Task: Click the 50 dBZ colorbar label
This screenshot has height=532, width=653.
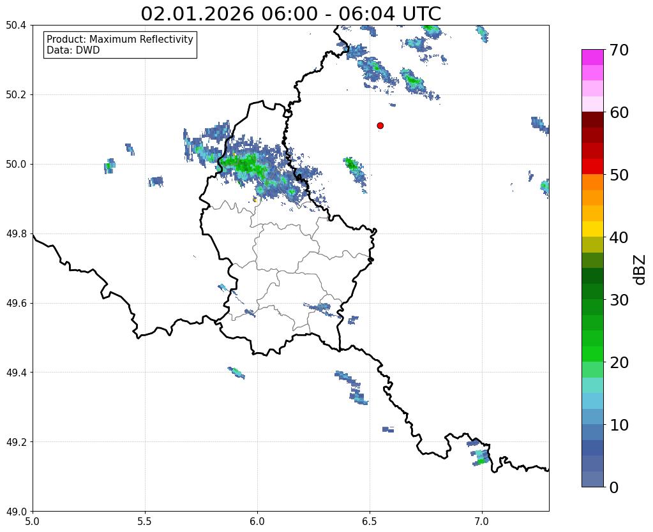Action: coord(619,175)
